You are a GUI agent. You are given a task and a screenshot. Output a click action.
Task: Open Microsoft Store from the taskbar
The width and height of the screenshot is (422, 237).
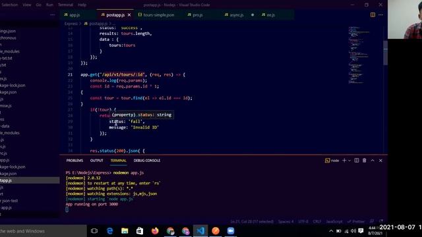[x=140, y=231]
